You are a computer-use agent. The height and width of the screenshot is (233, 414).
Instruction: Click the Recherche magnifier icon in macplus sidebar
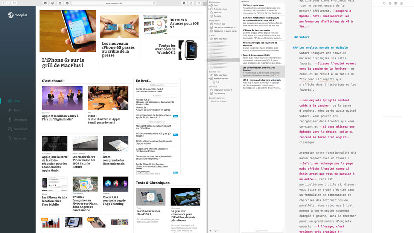[x=10, y=138]
